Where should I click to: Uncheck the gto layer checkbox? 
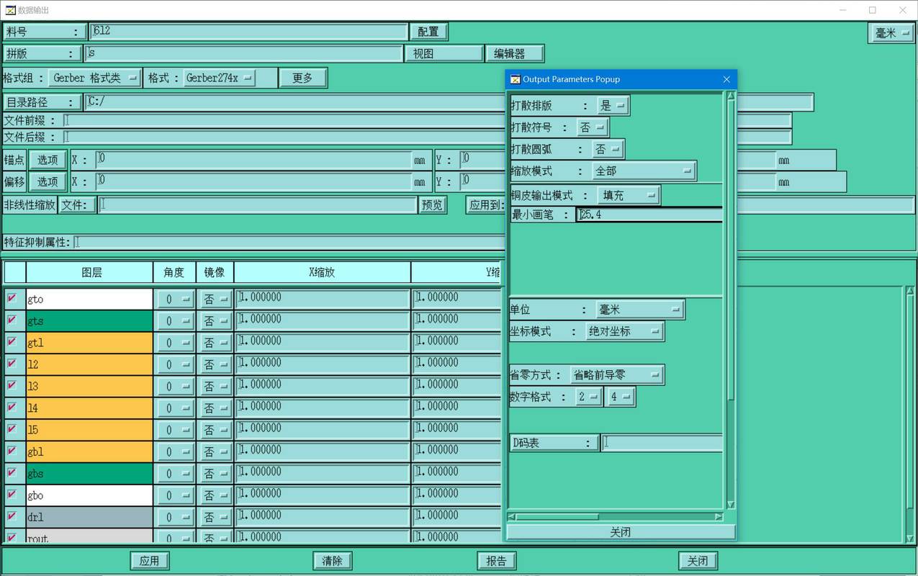pos(12,298)
